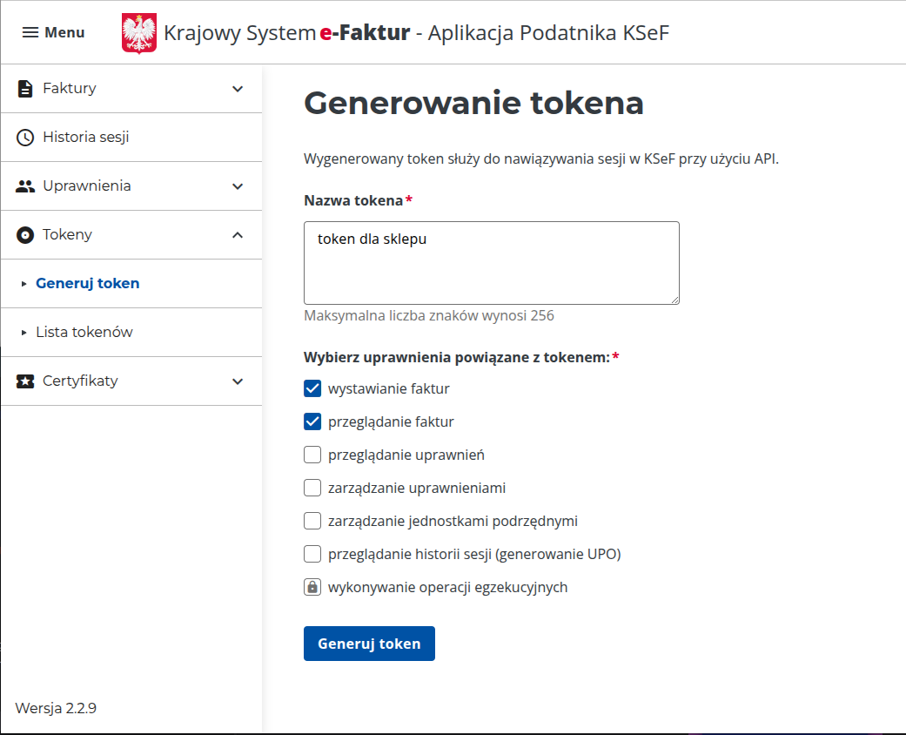Click wykonywanie operacji egzekucyjnych label
Viewport: 906px width, 735px height.
448,588
